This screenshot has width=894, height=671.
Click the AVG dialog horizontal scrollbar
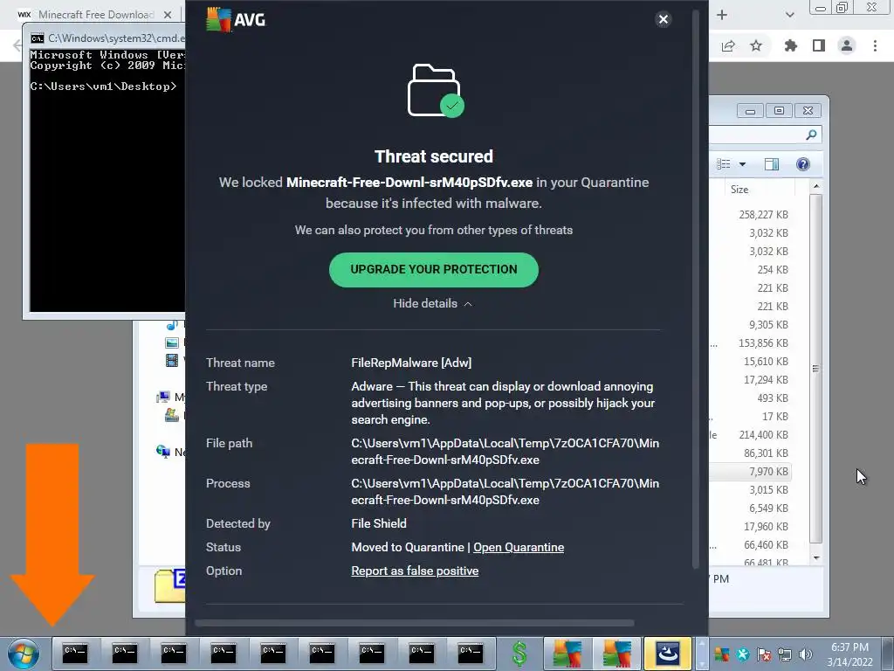pyautogui.click(x=415, y=623)
